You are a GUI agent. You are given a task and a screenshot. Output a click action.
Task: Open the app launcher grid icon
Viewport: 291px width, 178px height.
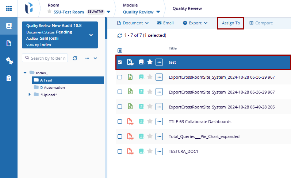[x=8, y=8]
